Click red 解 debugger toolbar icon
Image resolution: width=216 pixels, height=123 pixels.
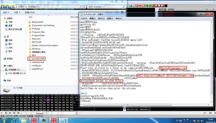tap(162, 6)
